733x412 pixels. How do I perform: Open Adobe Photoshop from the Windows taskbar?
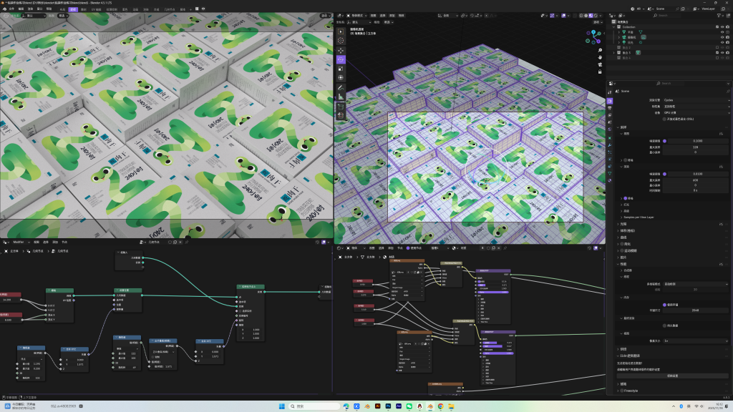(387, 406)
